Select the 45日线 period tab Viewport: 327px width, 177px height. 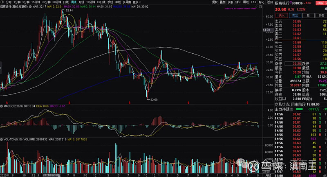(x=101, y=2)
